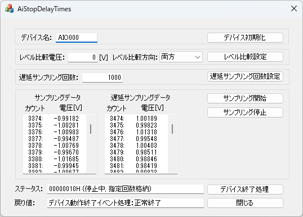
Task: Select row 3481: 0.98419 in delay list
Action: [136, 166]
